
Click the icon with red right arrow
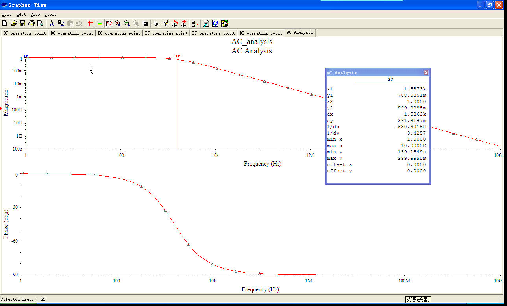tap(194, 24)
